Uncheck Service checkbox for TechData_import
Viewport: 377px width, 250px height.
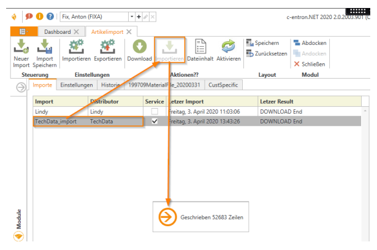click(154, 122)
